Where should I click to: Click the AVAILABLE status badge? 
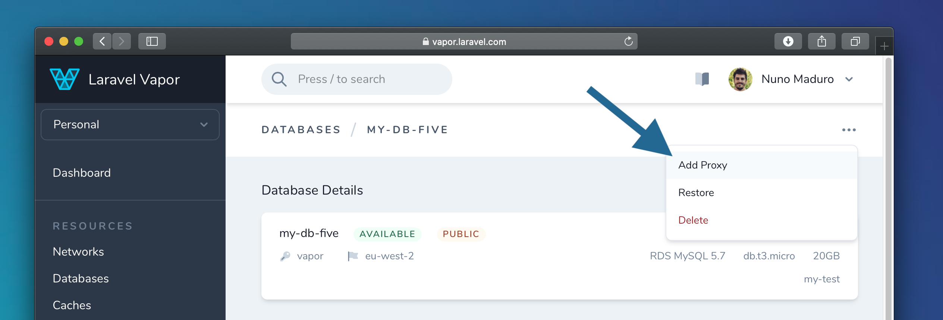pyautogui.click(x=387, y=234)
